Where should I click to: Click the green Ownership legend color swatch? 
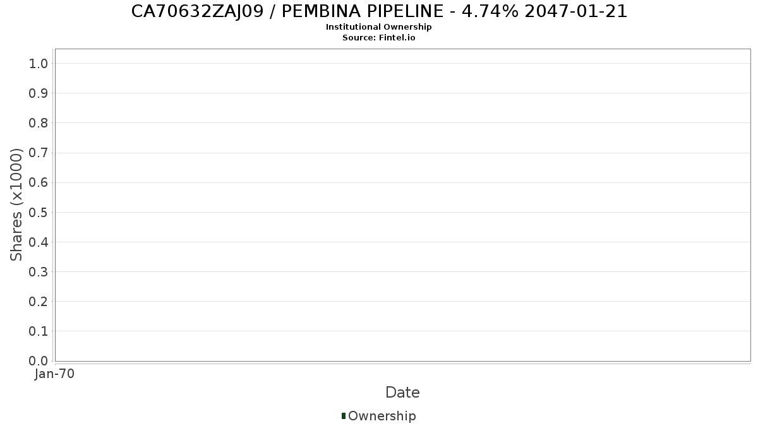pyautogui.click(x=344, y=416)
